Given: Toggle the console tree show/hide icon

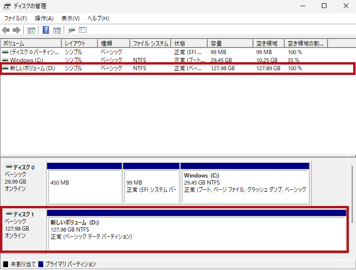Looking at the screenshot, I should click(x=31, y=30).
